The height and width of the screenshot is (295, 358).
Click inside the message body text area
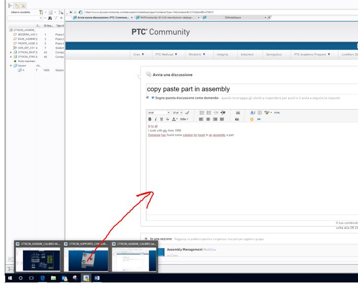(x=252, y=169)
